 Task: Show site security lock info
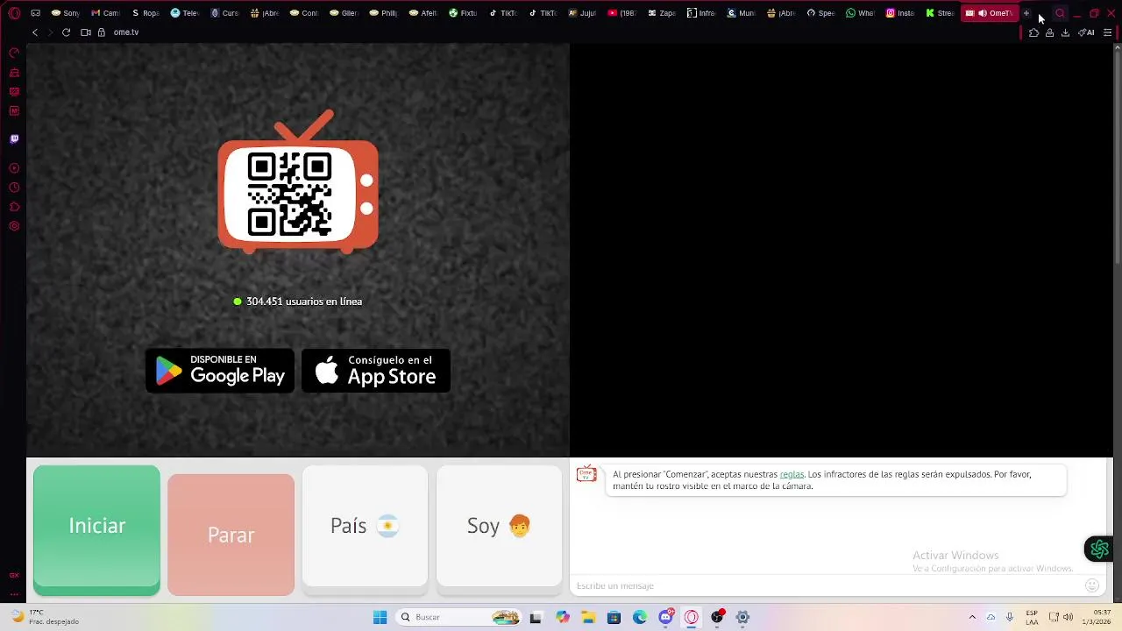click(x=102, y=32)
